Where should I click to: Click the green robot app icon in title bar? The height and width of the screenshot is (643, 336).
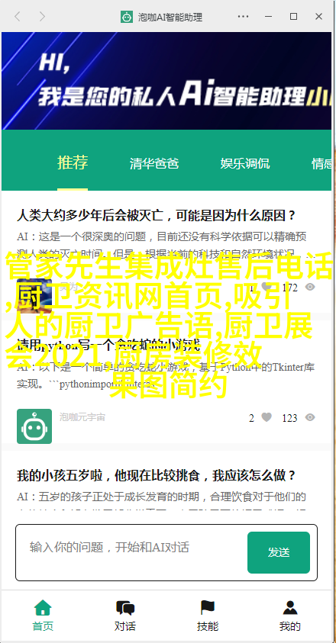click(127, 17)
